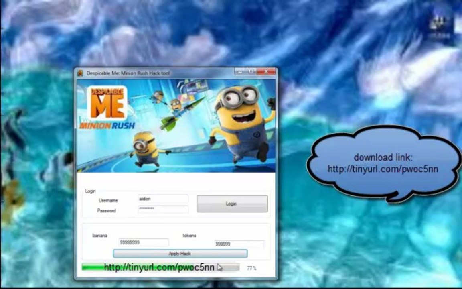Select the banana amount field
The image size is (462, 289).
tap(144, 242)
